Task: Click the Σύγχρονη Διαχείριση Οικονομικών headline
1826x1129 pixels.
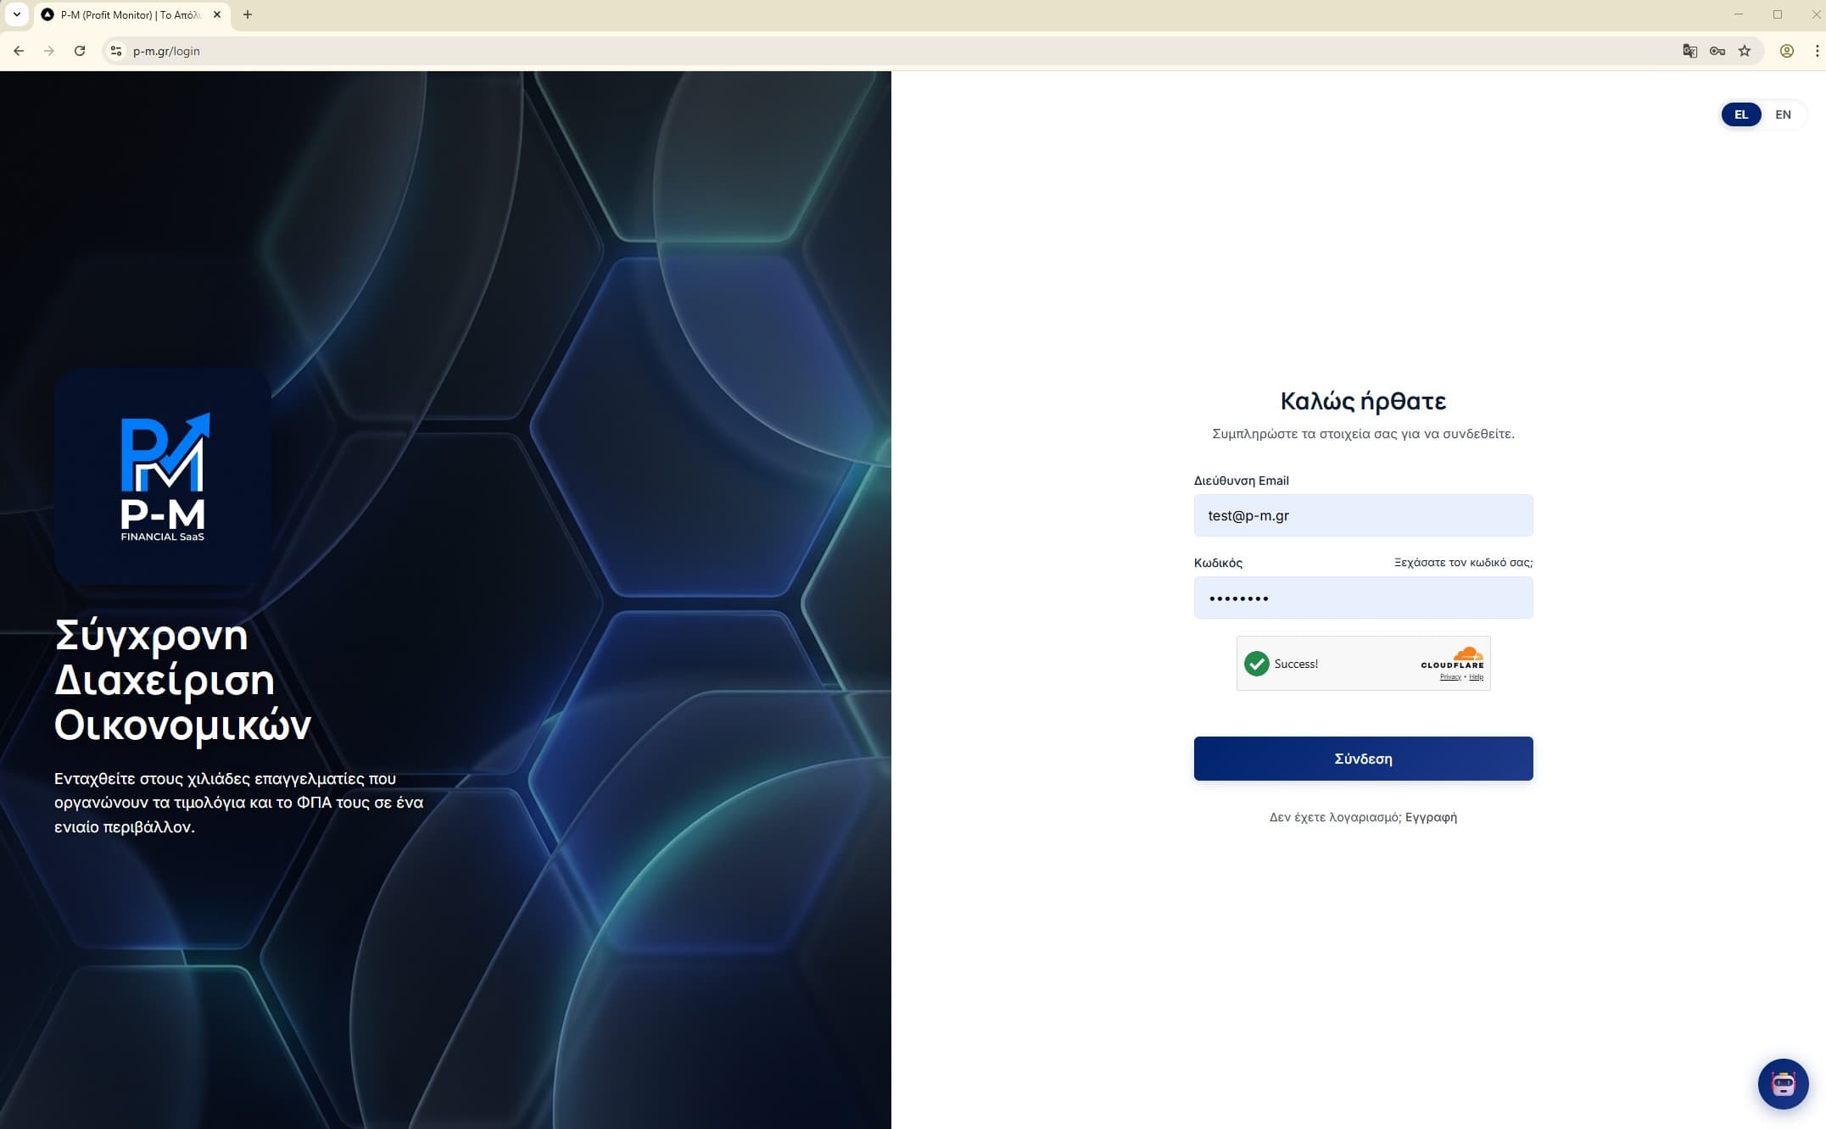Action: (182, 681)
